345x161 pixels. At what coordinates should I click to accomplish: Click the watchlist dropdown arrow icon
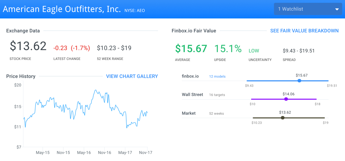[x=337, y=9]
